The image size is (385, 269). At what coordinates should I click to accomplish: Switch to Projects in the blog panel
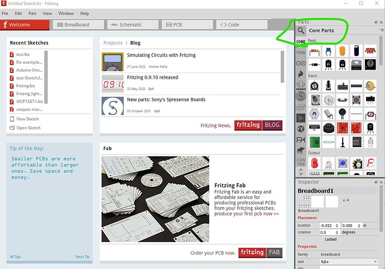tap(113, 43)
